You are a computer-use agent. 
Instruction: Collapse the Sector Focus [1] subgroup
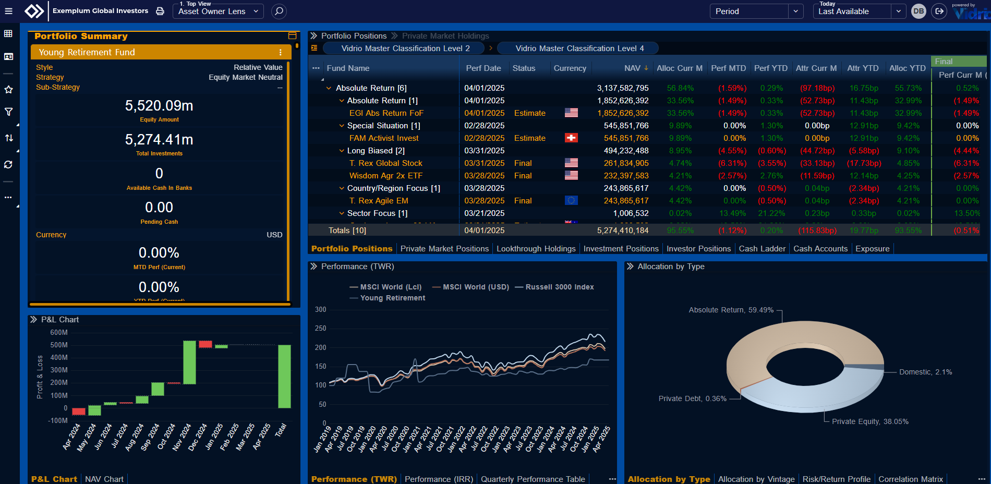point(342,213)
